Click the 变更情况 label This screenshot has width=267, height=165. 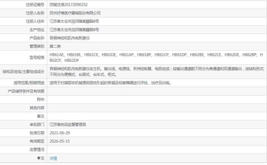37,150
